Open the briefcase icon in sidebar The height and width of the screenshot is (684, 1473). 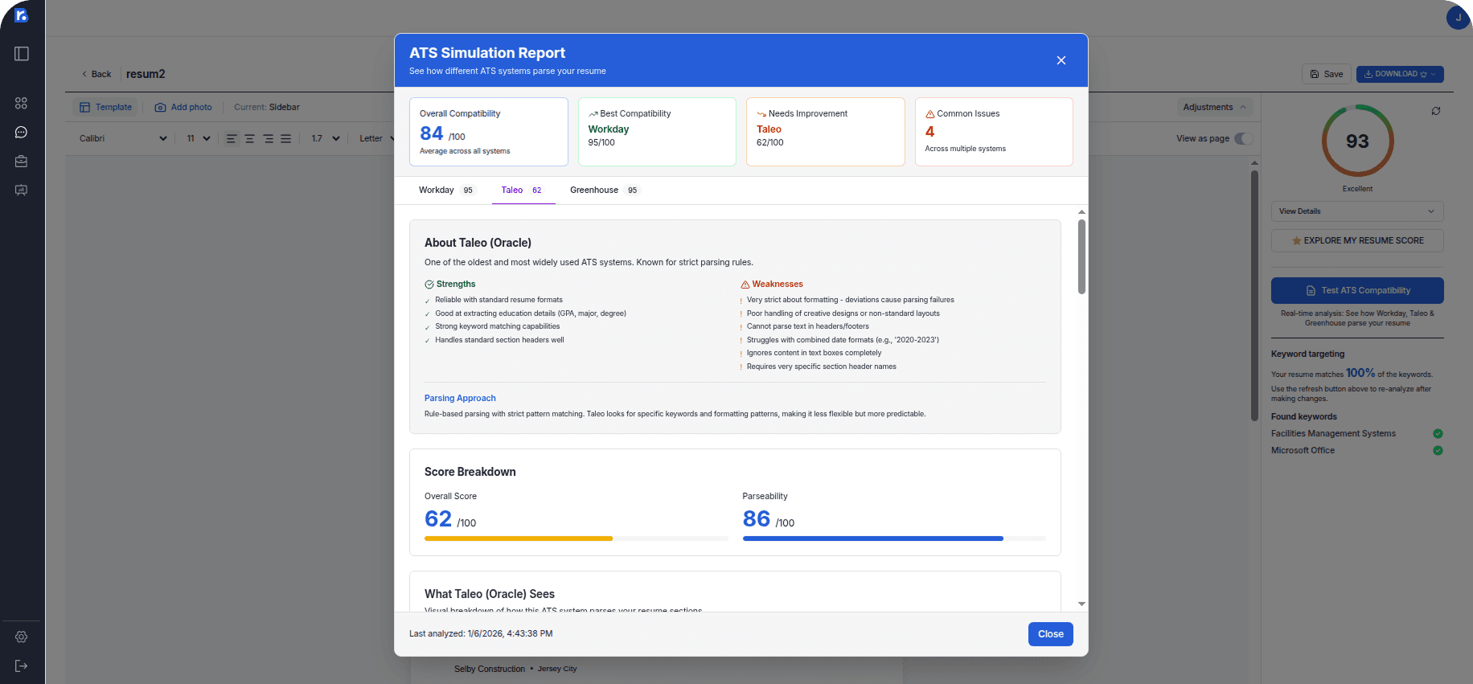21,162
